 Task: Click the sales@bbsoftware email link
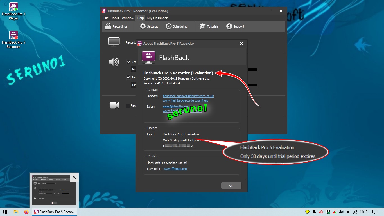coord(179,106)
